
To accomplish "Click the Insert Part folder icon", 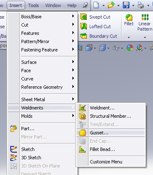I will [x=14, y=129].
